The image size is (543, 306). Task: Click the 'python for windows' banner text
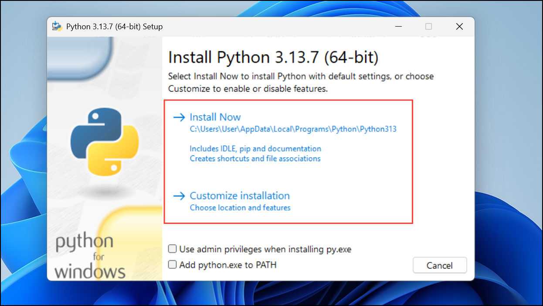click(x=90, y=257)
